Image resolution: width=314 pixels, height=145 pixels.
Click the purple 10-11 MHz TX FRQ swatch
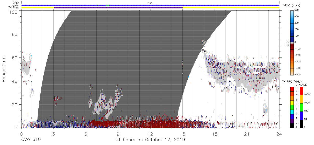(x=292, y=121)
